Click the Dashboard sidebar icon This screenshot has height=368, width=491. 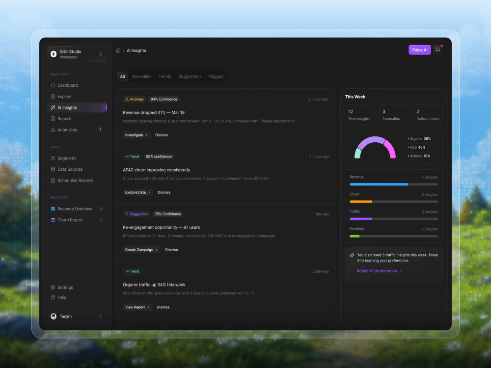coord(53,85)
